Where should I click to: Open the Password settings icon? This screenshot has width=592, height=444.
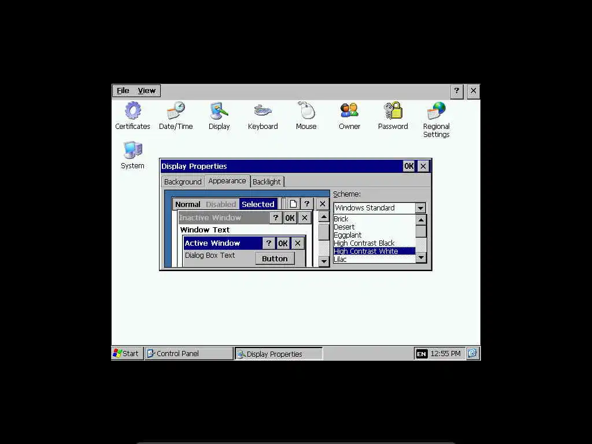pos(393,116)
